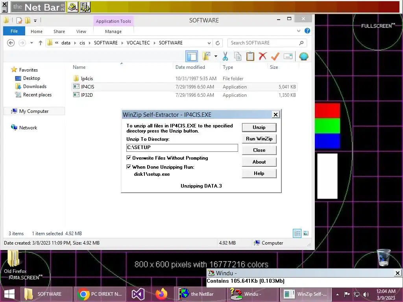
Task: Open Visual Studio from the taskbar
Action: pyautogui.click(x=138, y=294)
